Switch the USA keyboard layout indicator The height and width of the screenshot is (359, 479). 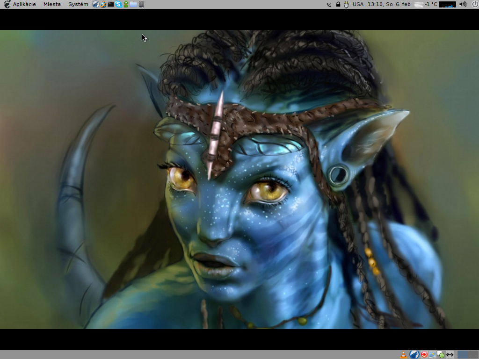(358, 4)
